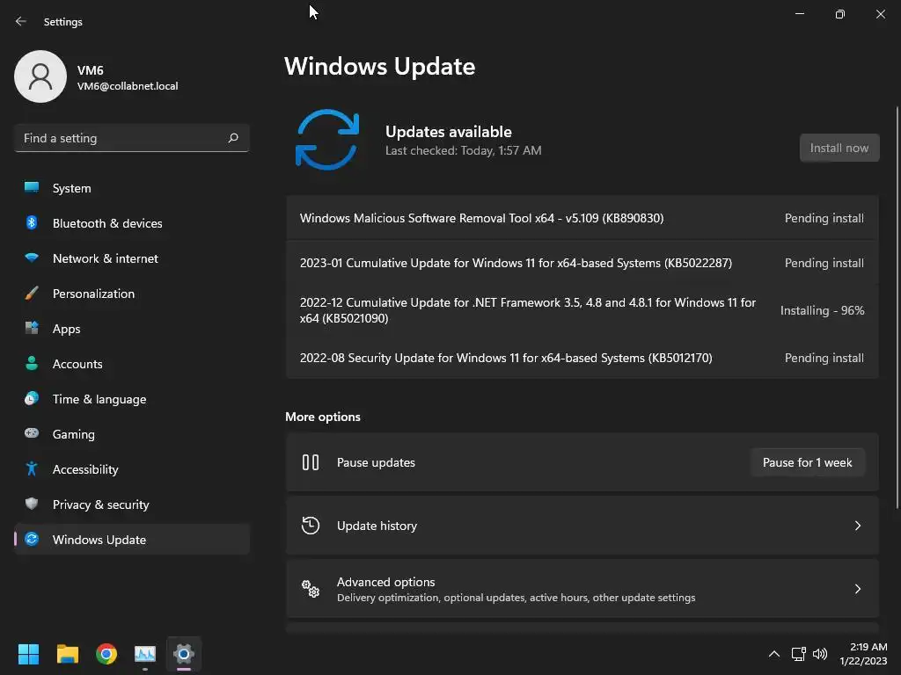Click the Update history label
The height and width of the screenshot is (675, 901).
pyautogui.click(x=377, y=526)
